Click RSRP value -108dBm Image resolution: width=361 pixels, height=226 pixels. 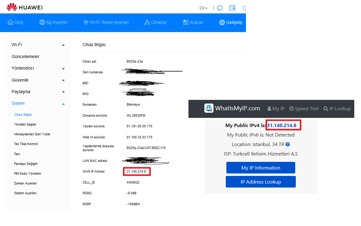click(x=133, y=204)
